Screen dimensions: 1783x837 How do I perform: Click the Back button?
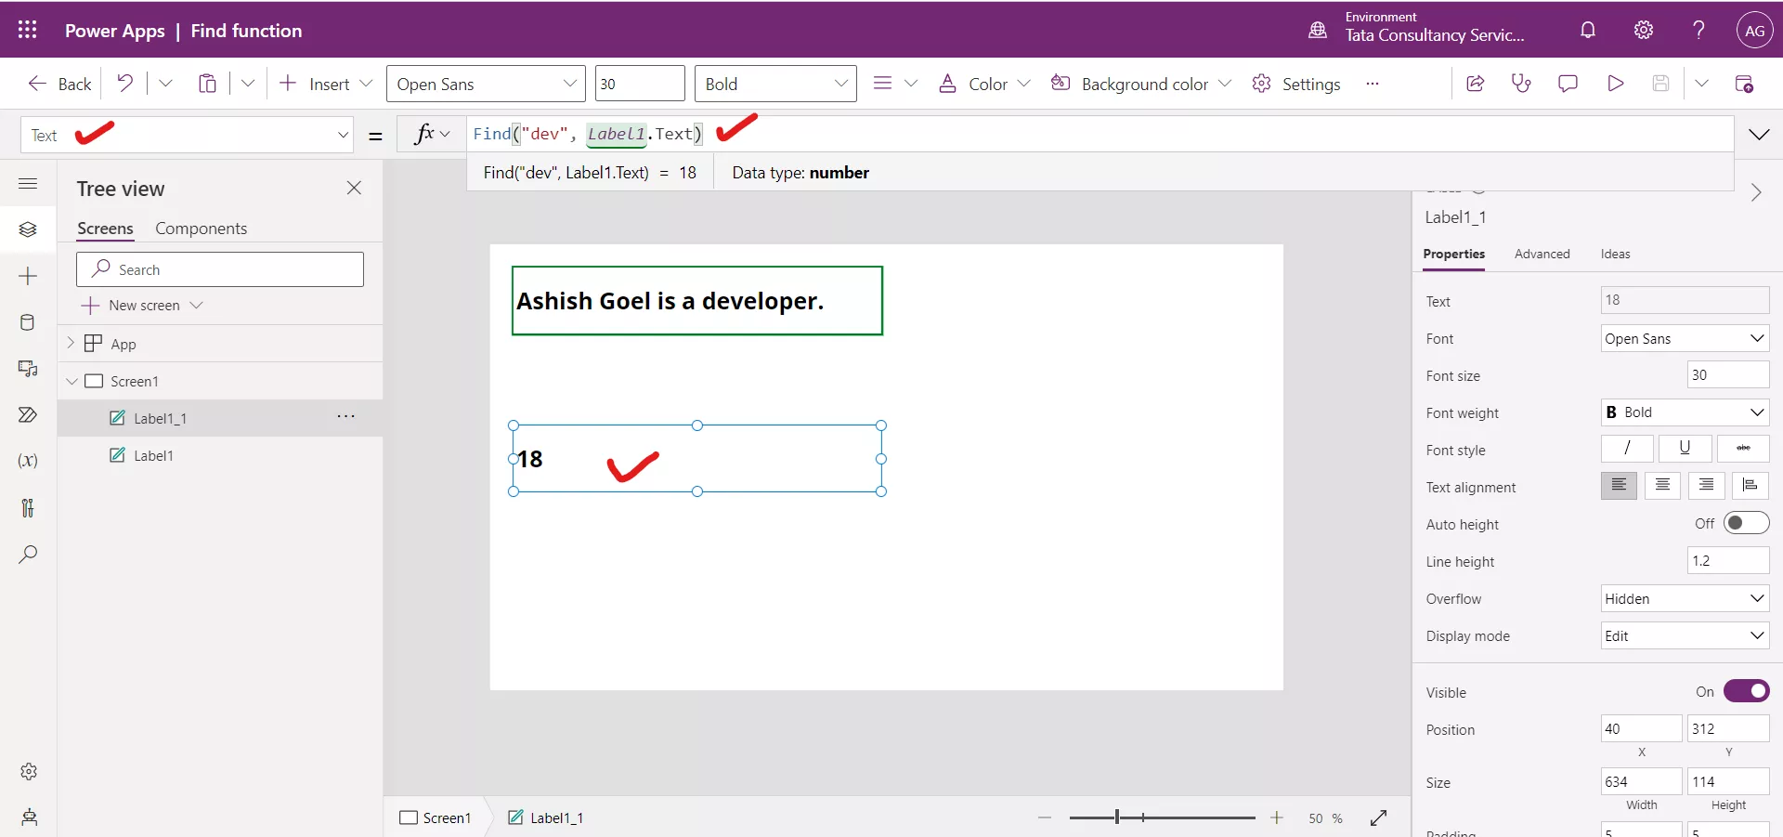coord(59,83)
